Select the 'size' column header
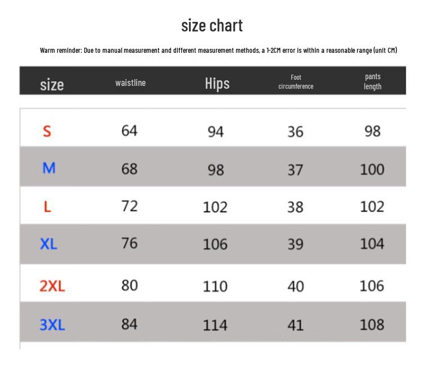 [x=52, y=84]
